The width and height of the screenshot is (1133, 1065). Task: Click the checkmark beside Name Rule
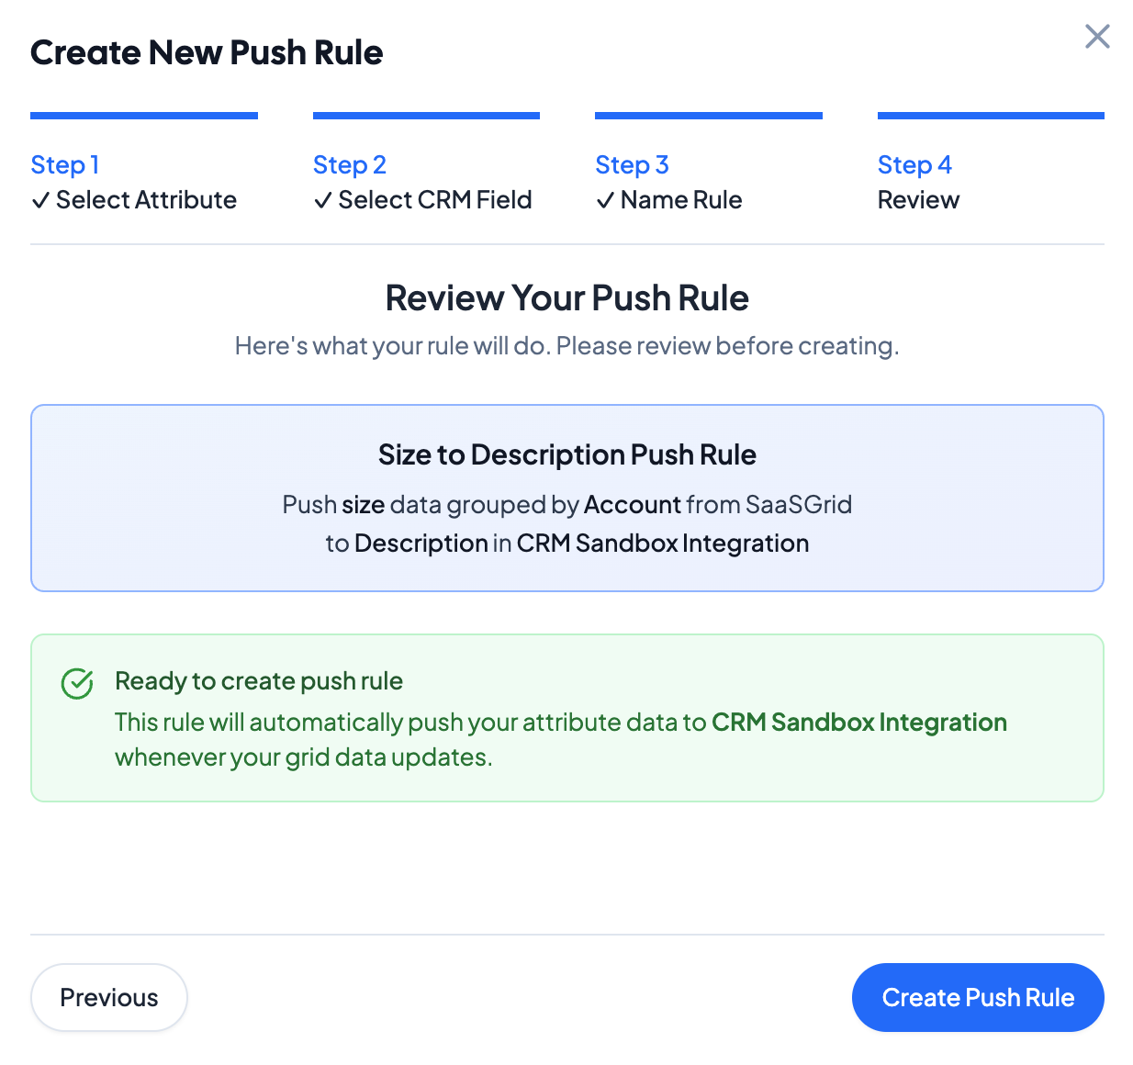coord(605,201)
